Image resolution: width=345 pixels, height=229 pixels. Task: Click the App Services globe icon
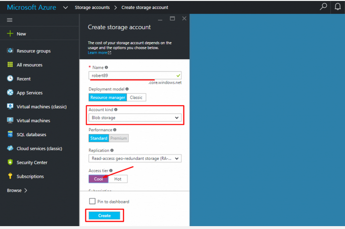[10, 93]
